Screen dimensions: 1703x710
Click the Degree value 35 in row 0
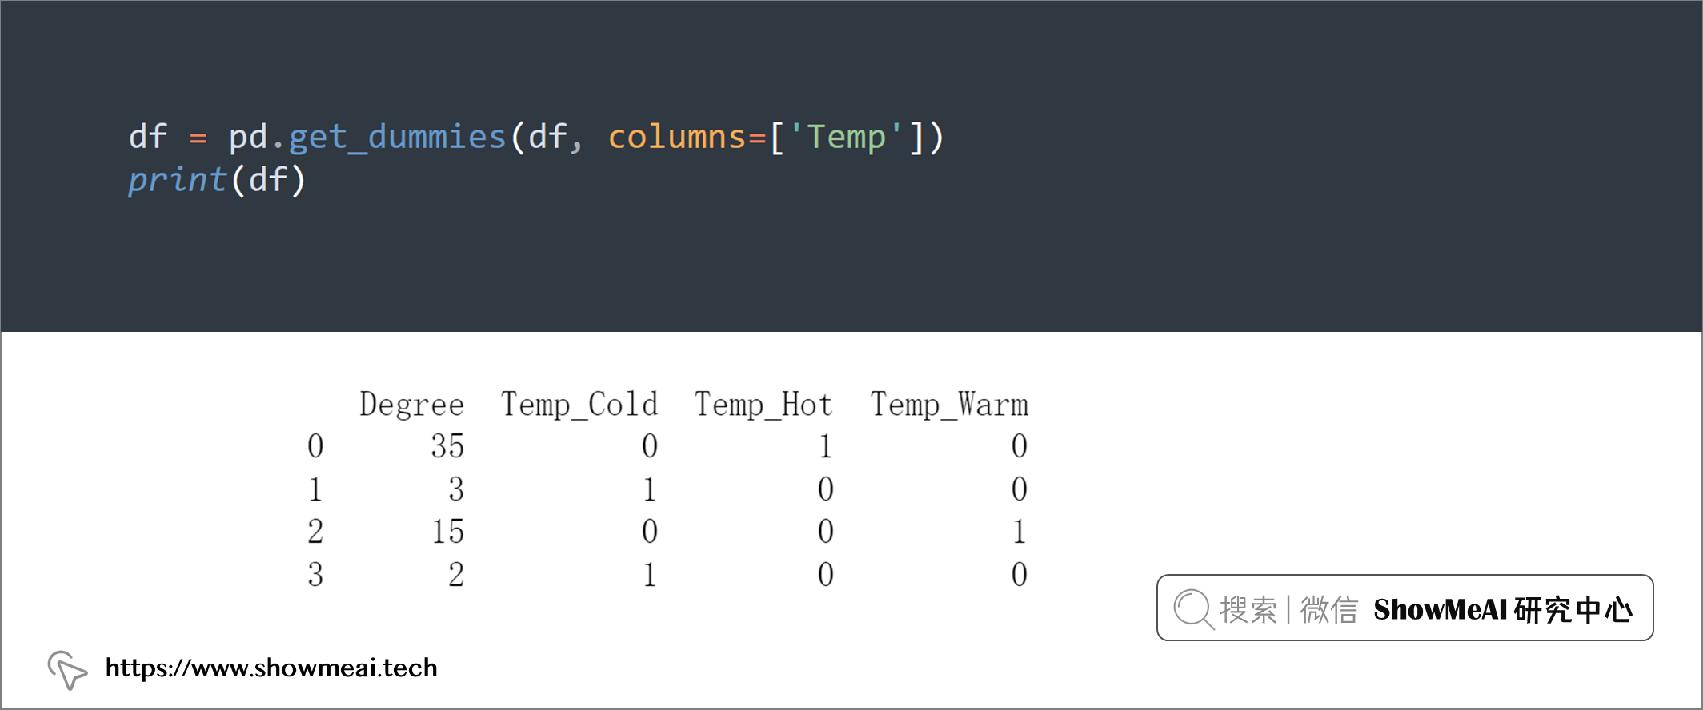[x=447, y=446]
